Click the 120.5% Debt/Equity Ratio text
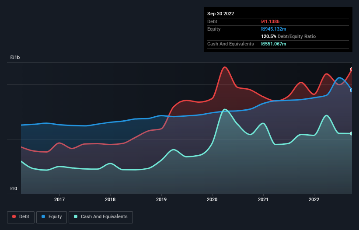Image resolution: width=359 pixels, height=230 pixels. (x=288, y=37)
